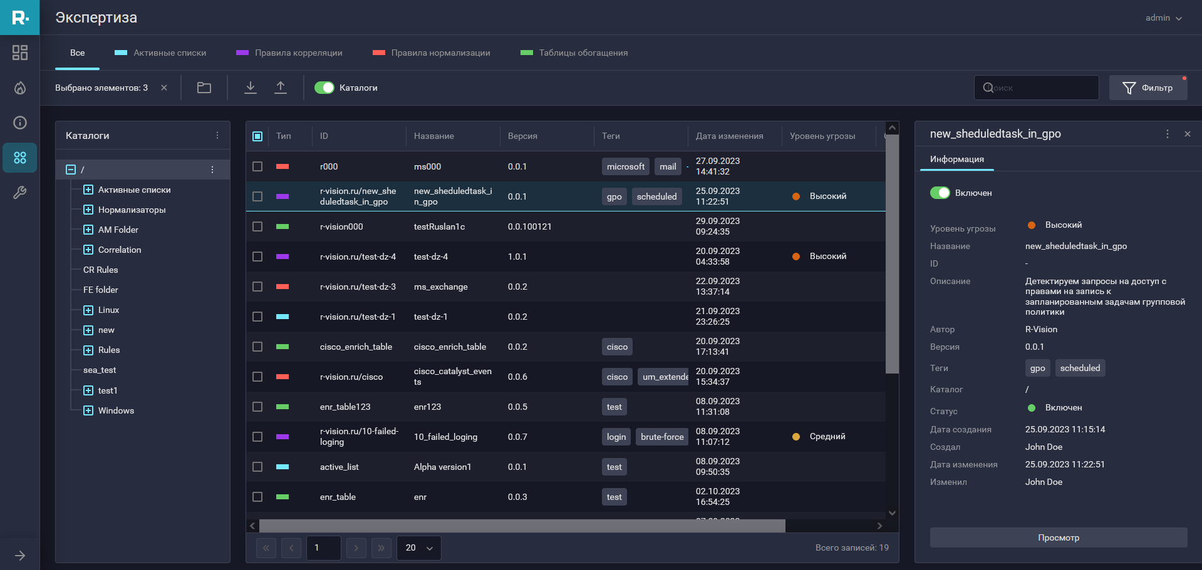Open the page size dropdown showing 20
The height and width of the screenshot is (570, 1202).
pyautogui.click(x=419, y=548)
